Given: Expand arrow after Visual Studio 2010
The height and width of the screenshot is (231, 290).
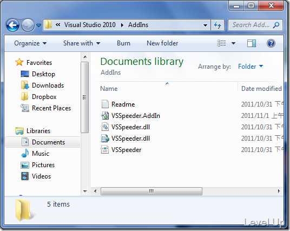Looking at the screenshot, I should coord(122,25).
